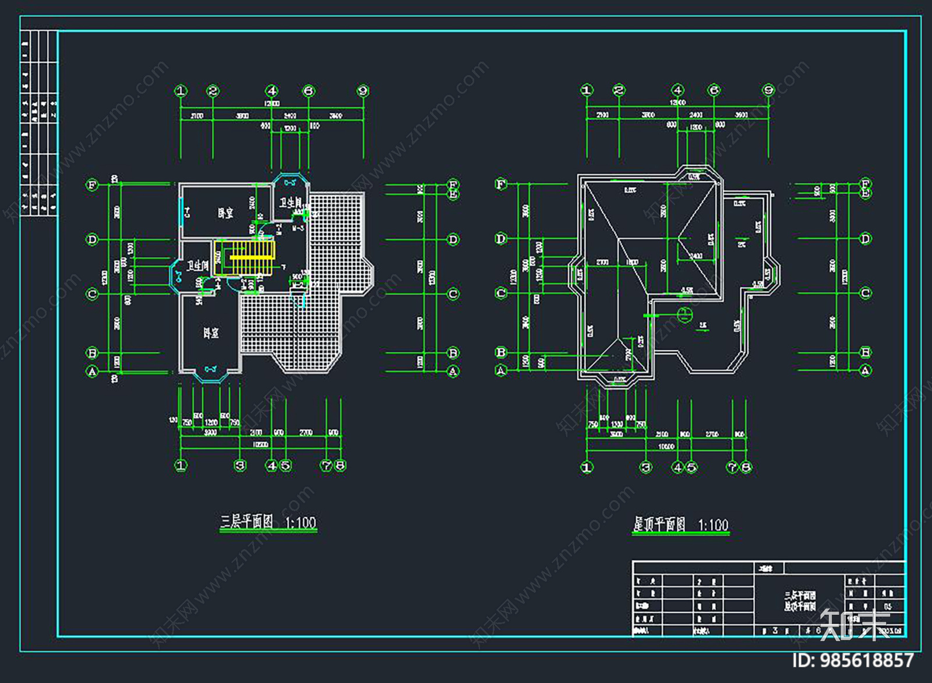Pick the 卫生间 label beside the left bay window

coord(198,266)
